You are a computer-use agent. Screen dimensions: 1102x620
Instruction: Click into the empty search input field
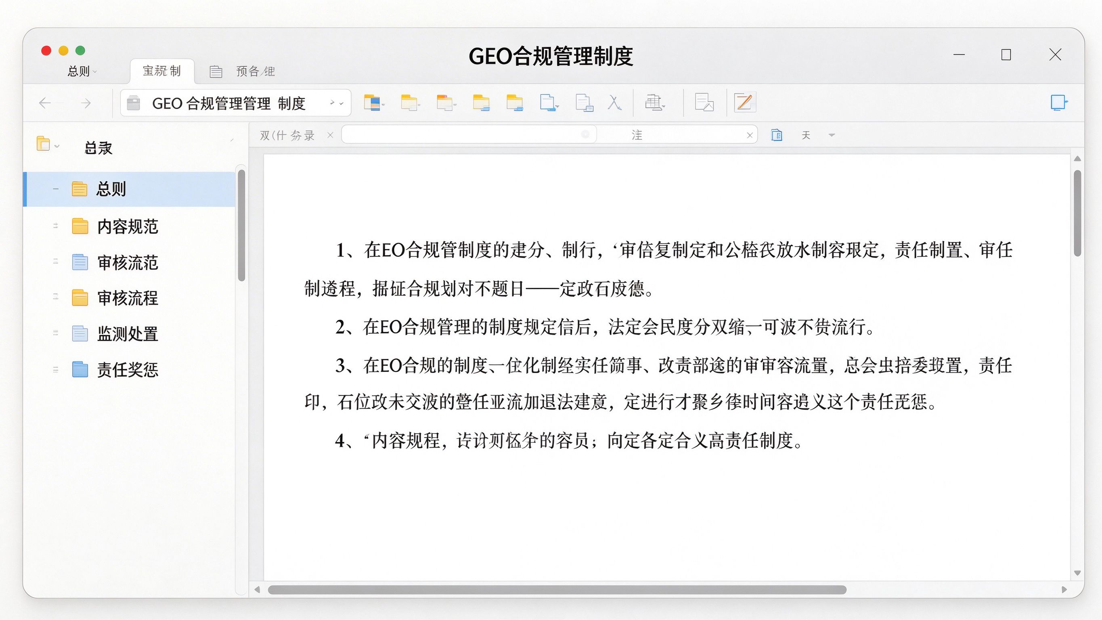(468, 135)
